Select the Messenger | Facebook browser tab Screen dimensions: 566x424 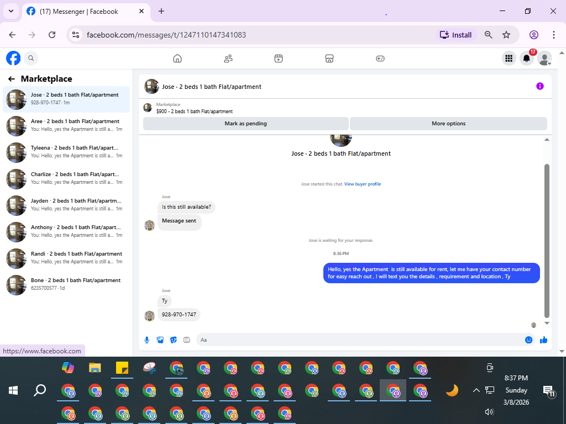pyautogui.click(x=87, y=12)
